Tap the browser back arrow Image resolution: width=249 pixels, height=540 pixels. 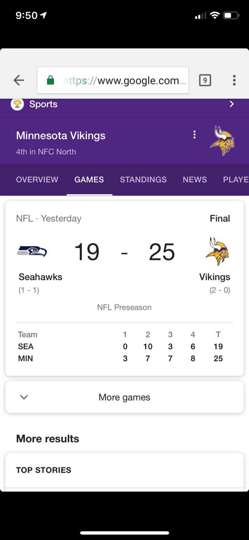point(19,80)
